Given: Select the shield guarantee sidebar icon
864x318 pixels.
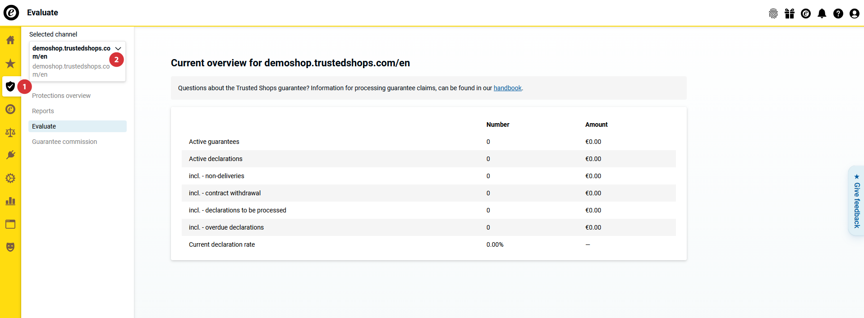Looking at the screenshot, I should [x=10, y=86].
